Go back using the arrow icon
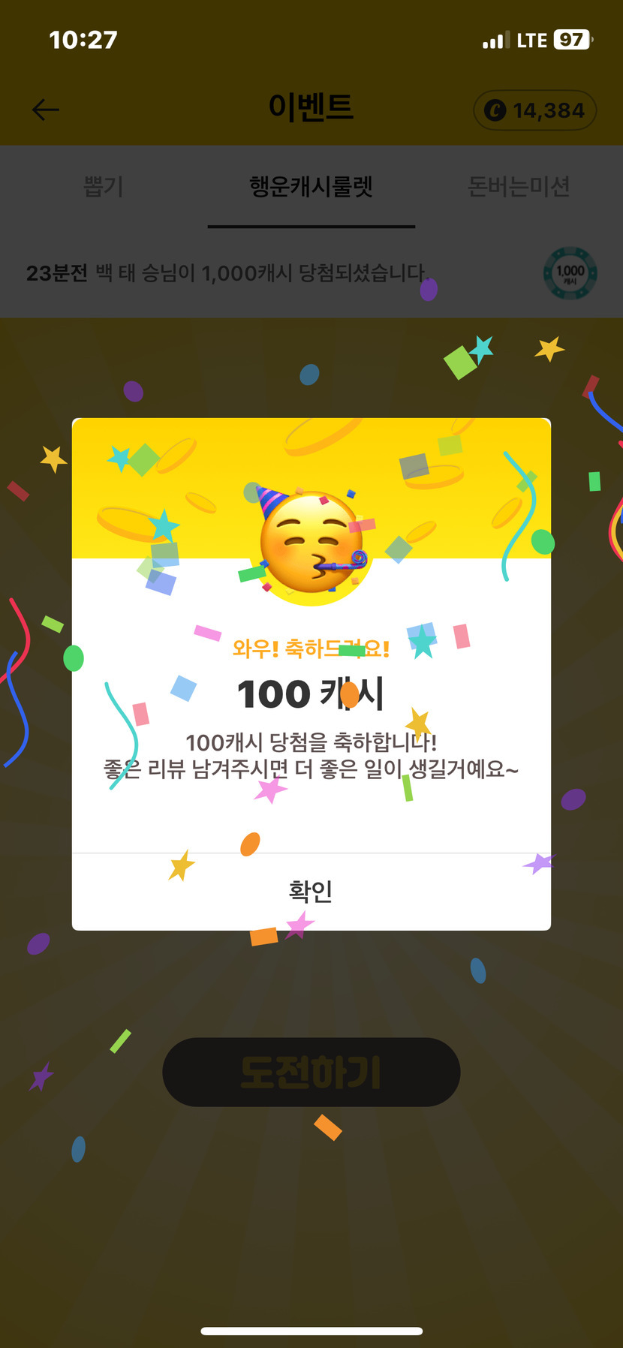 pyautogui.click(x=46, y=110)
